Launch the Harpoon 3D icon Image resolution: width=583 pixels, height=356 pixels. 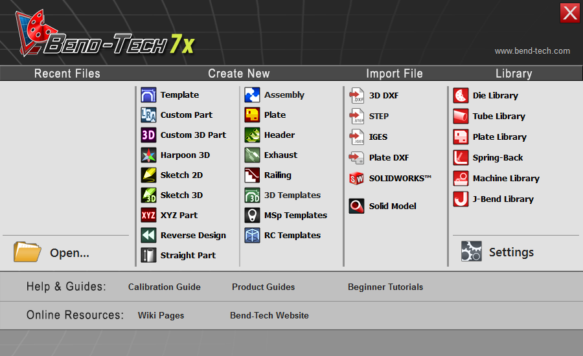click(x=148, y=155)
